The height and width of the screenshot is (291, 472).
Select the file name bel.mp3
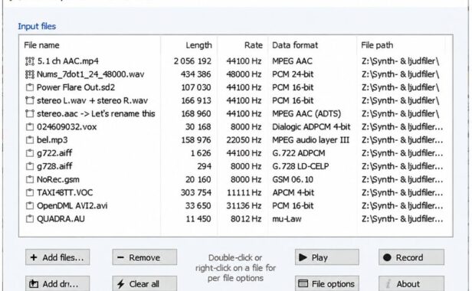point(52,140)
